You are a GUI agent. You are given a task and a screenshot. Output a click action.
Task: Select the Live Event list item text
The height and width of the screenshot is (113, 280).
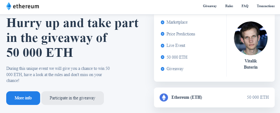tap(176, 45)
